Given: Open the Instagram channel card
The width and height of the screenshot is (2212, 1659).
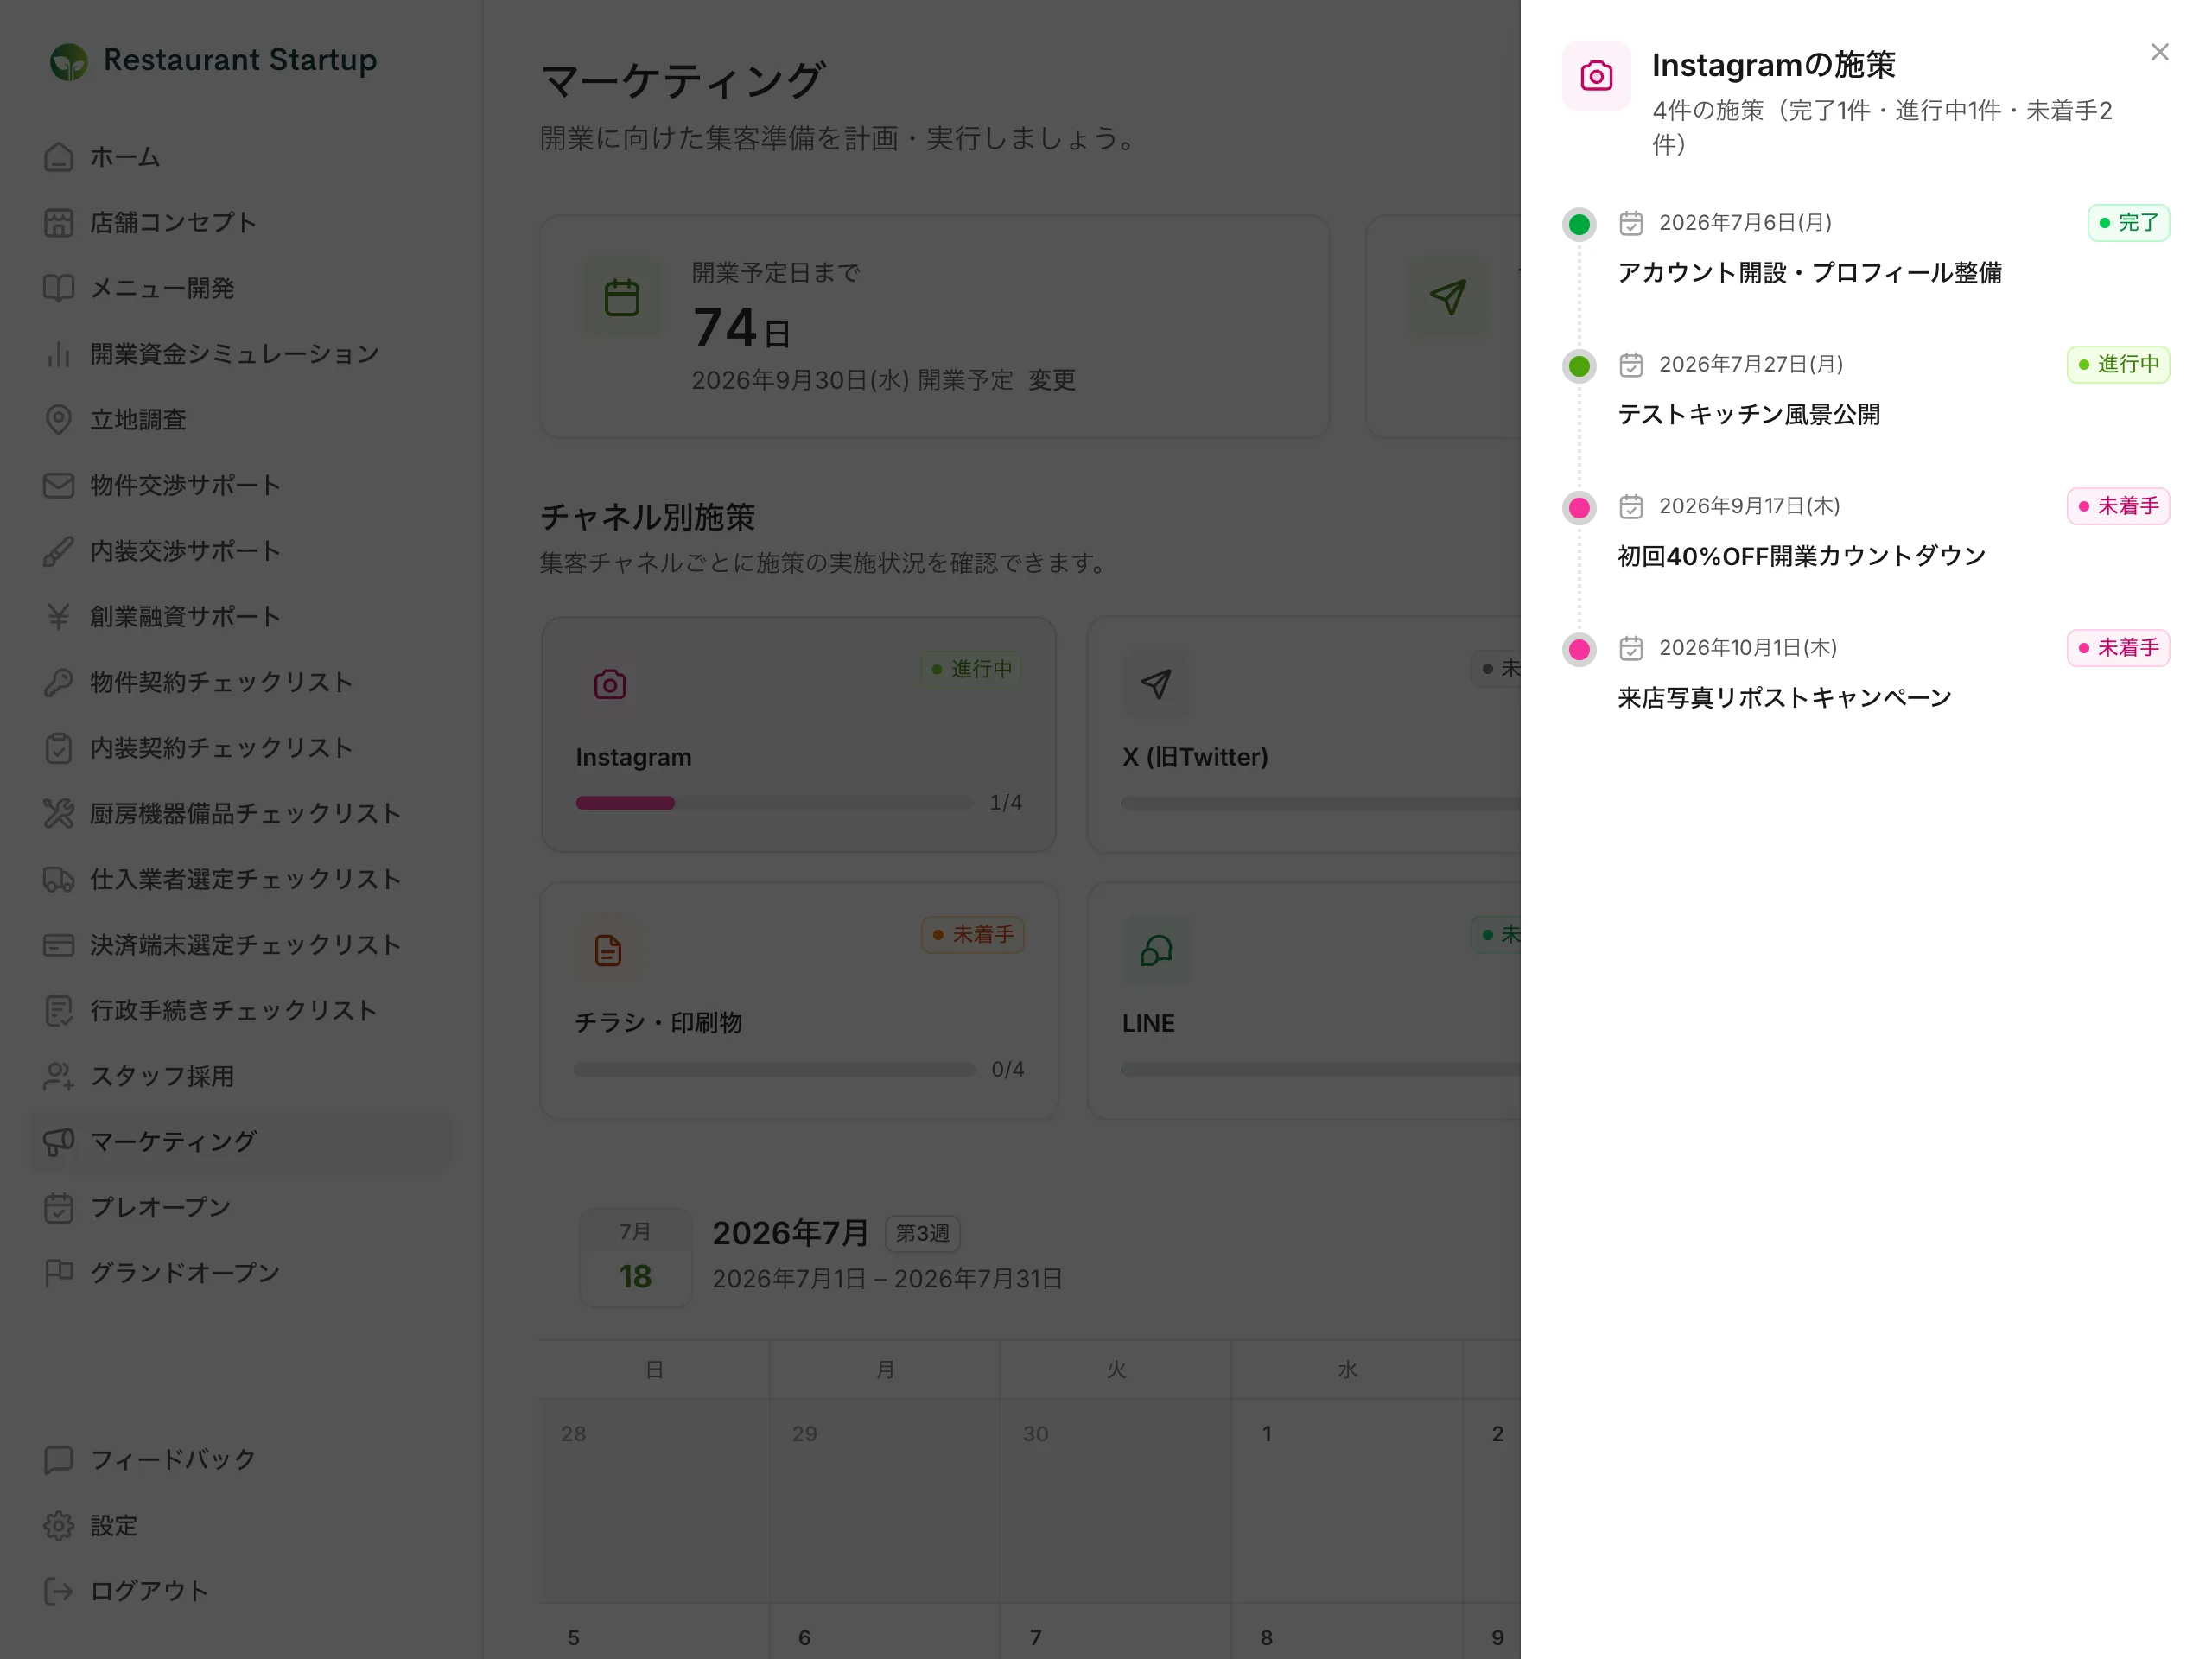Looking at the screenshot, I should coord(798,735).
